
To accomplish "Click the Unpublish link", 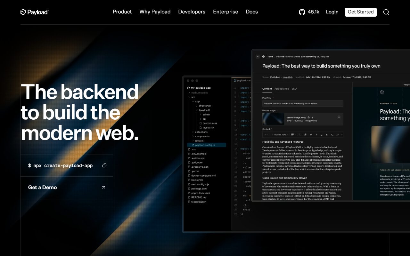I will coord(288,77).
